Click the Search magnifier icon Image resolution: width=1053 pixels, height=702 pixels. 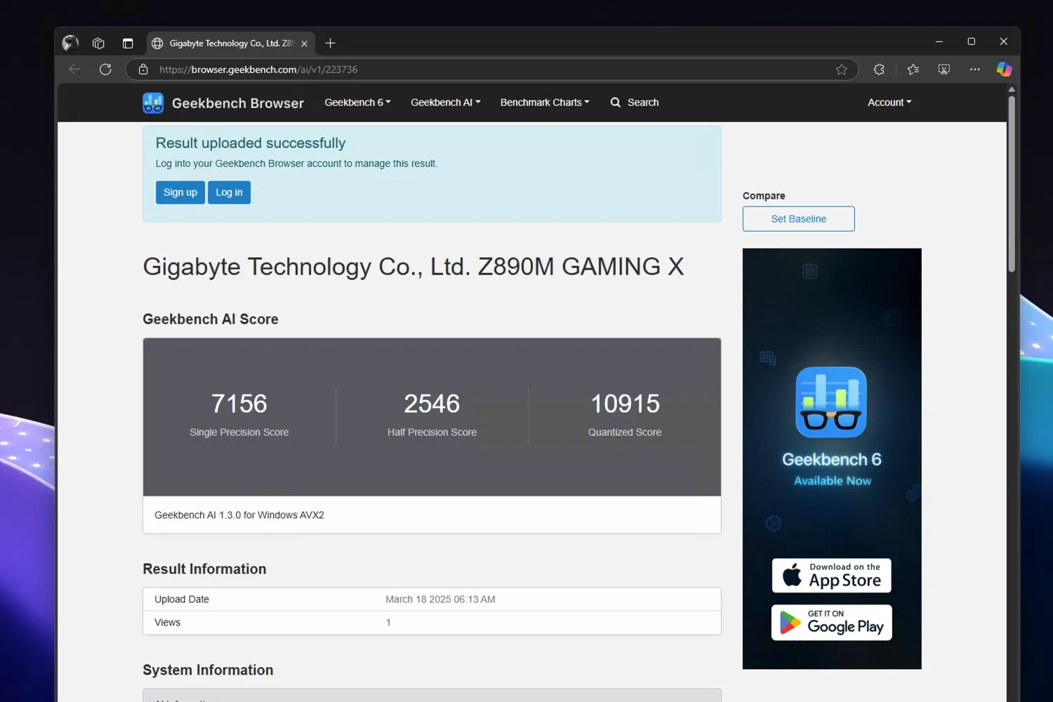[616, 102]
